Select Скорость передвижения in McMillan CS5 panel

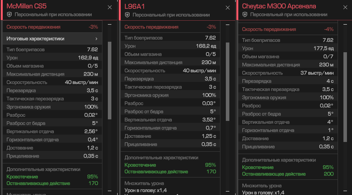[52, 27]
